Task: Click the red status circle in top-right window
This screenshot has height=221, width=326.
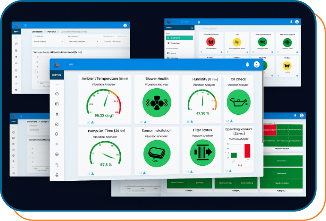Action: pyautogui.click(x=211, y=42)
